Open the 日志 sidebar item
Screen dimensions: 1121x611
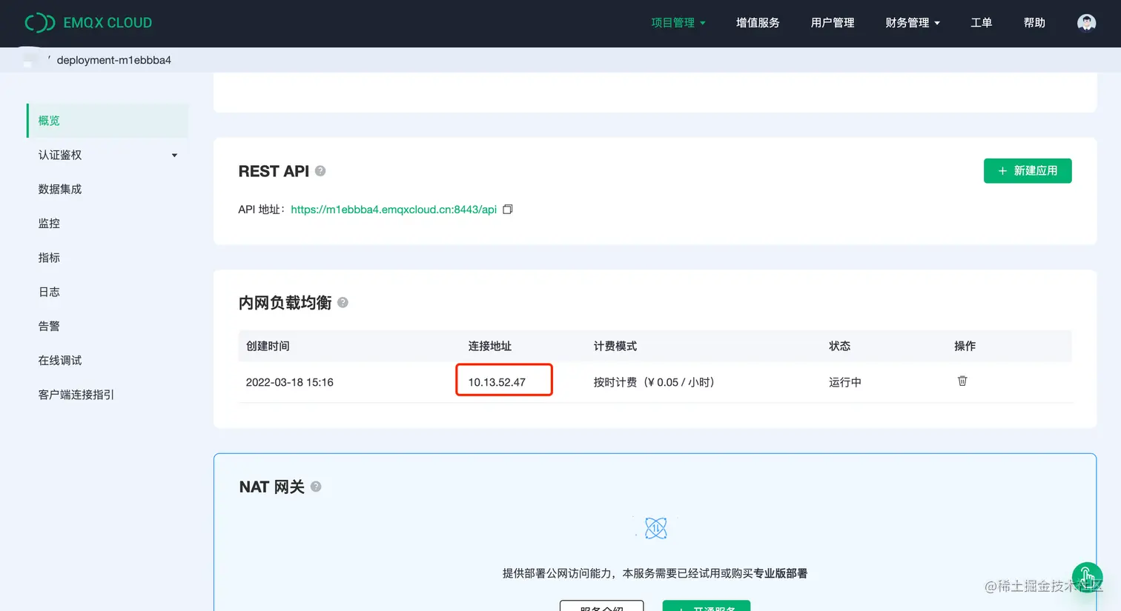(48, 291)
